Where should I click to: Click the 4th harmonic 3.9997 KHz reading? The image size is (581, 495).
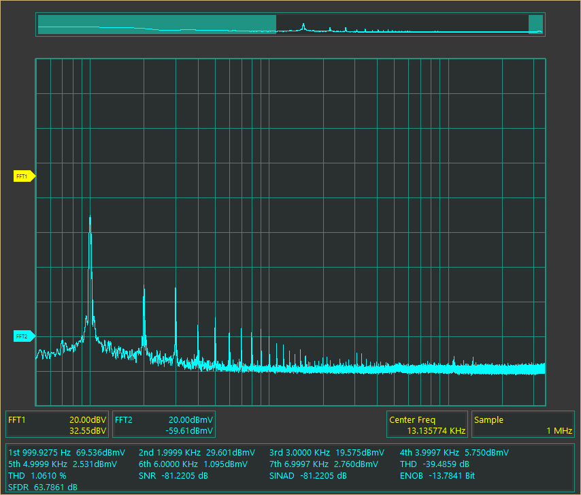[454, 453]
